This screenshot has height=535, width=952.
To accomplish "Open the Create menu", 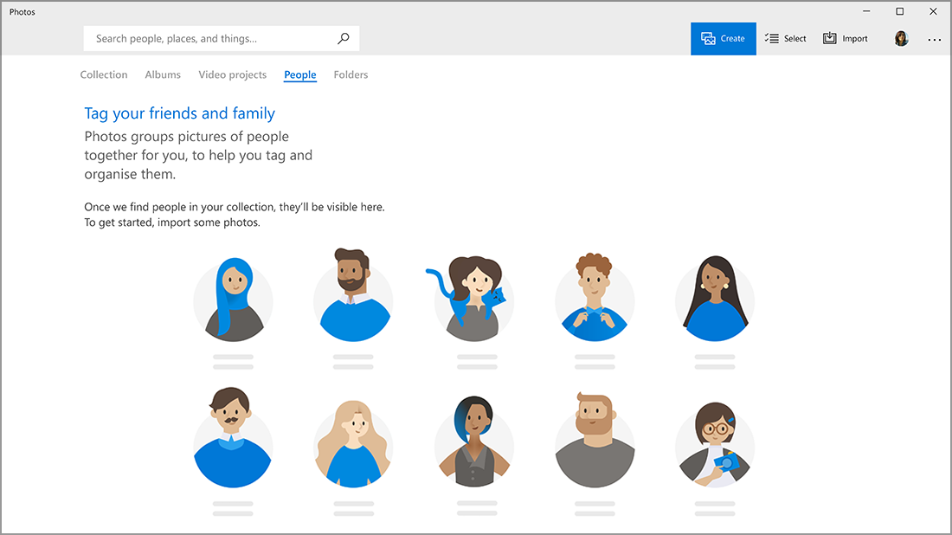I will tap(723, 38).
